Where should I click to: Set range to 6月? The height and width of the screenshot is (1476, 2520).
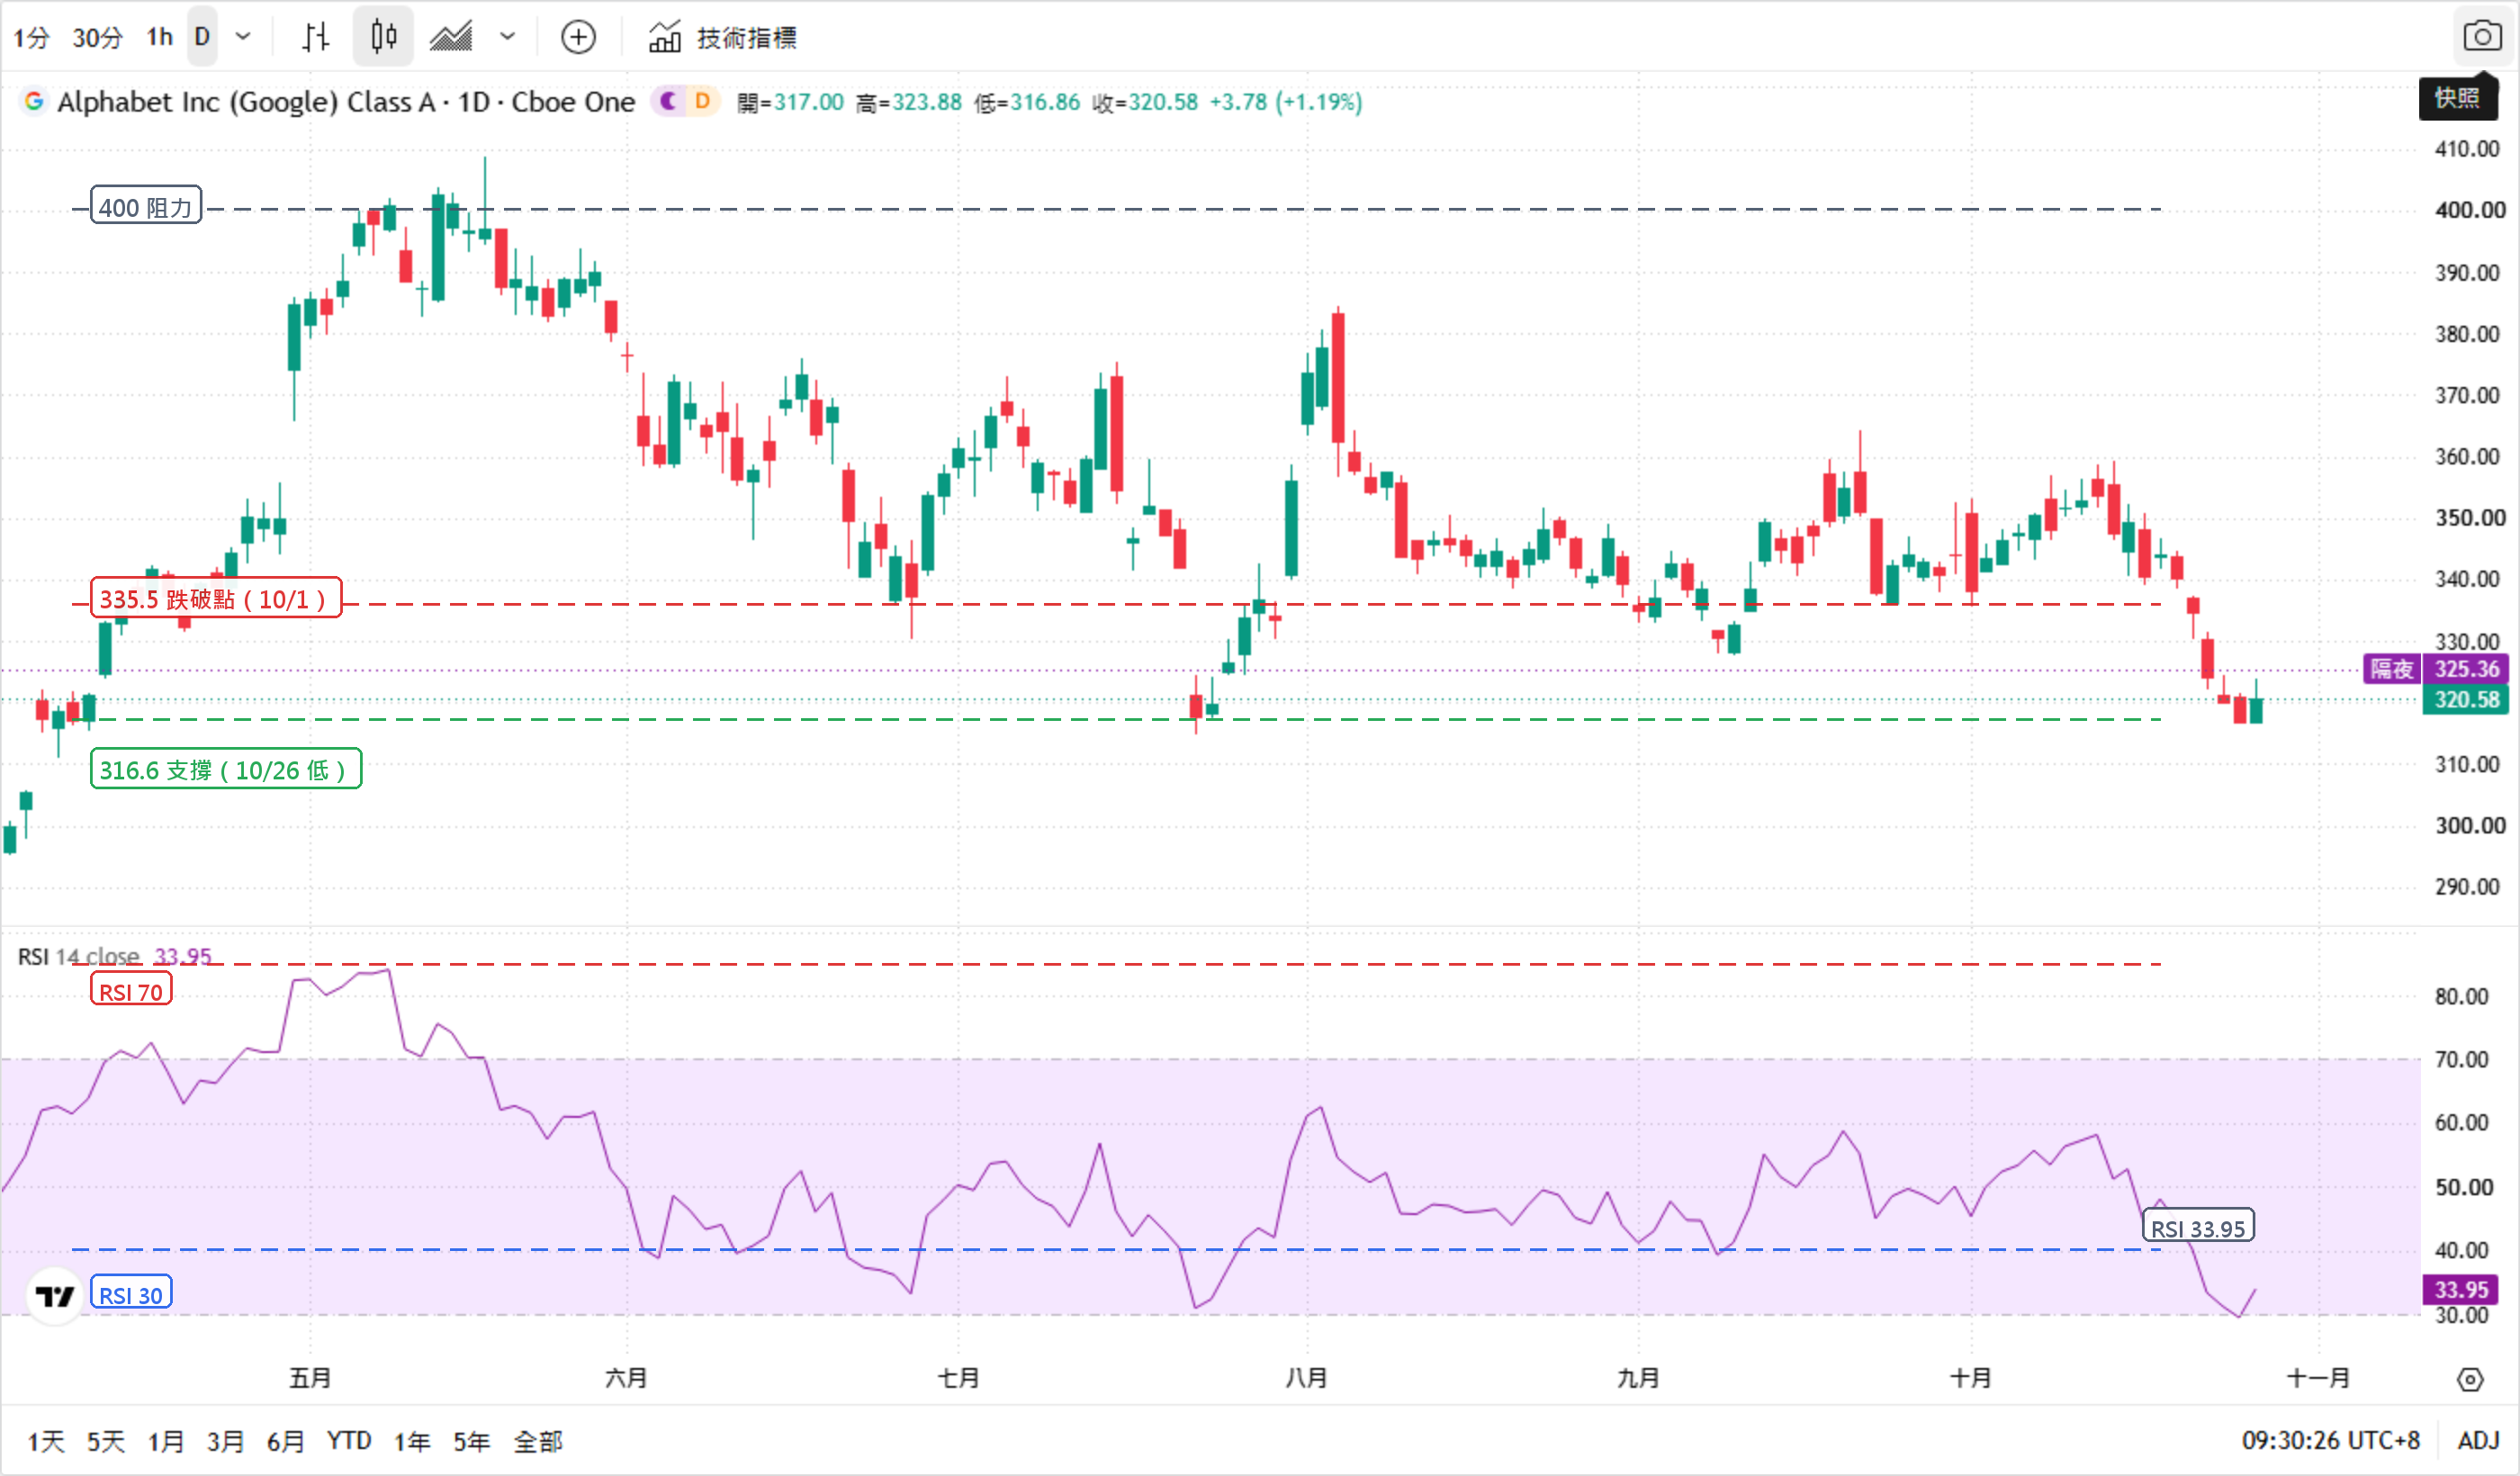click(x=285, y=1441)
